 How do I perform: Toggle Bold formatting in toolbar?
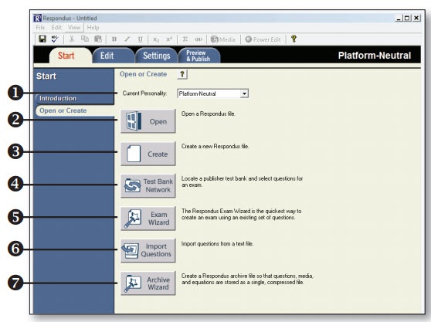pyautogui.click(x=114, y=39)
